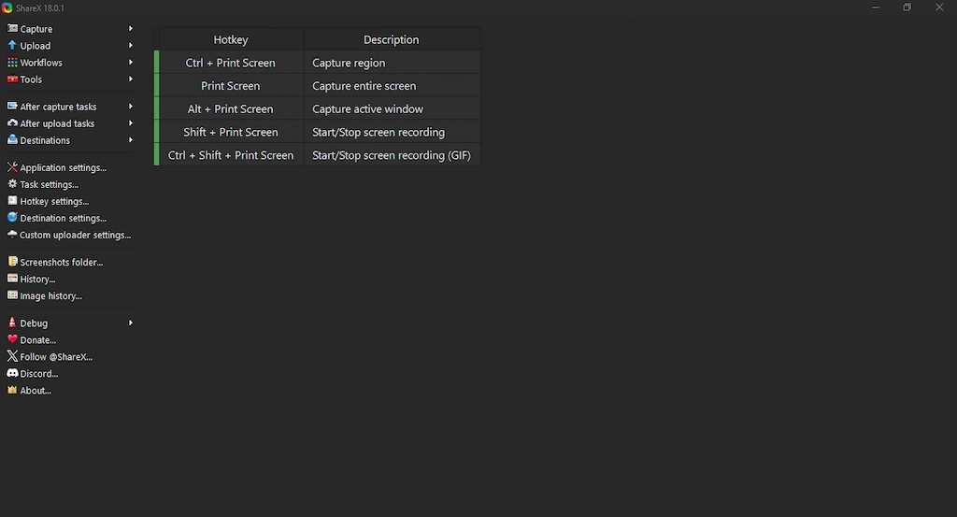Click the Destinations icon
The image size is (957, 517).
point(12,140)
